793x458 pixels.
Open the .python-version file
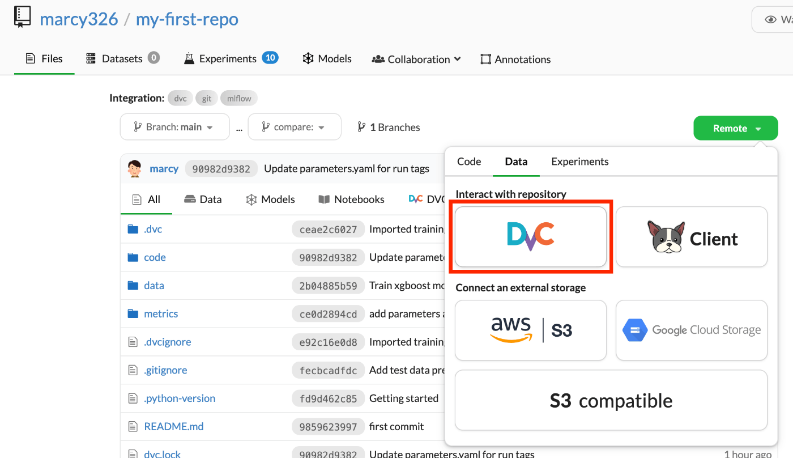pos(180,398)
